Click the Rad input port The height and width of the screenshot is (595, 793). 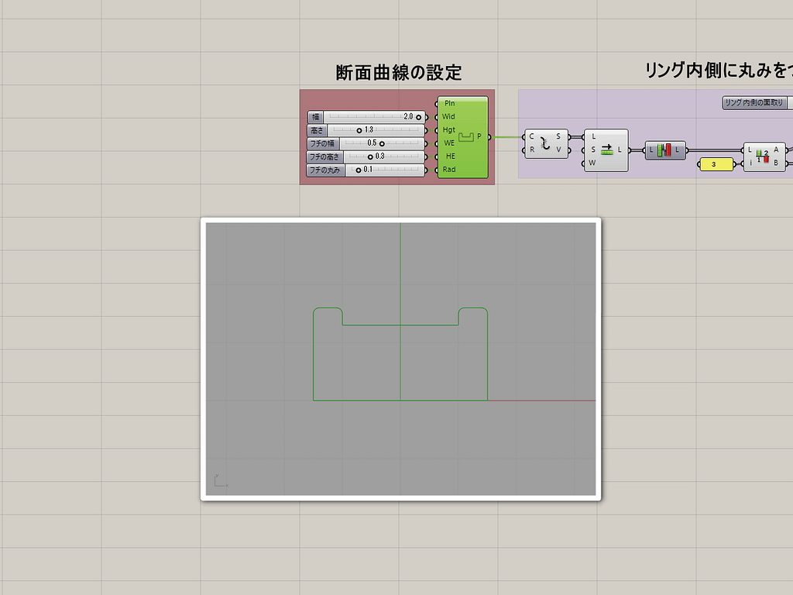(438, 170)
